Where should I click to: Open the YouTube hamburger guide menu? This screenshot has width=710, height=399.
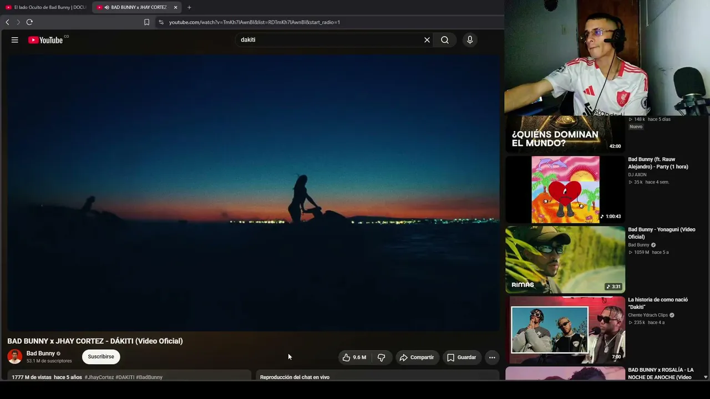click(15, 40)
